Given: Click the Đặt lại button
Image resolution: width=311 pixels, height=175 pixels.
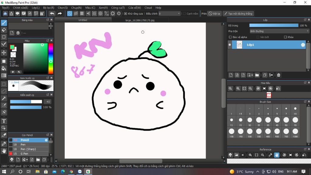Looking at the screenshot, I should click(214, 13).
